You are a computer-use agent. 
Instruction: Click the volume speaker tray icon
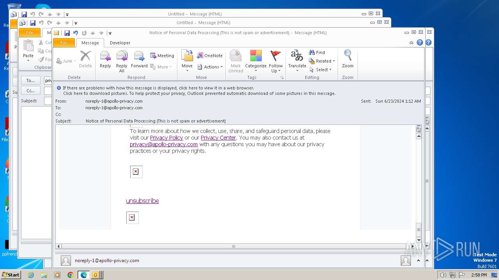point(443,275)
